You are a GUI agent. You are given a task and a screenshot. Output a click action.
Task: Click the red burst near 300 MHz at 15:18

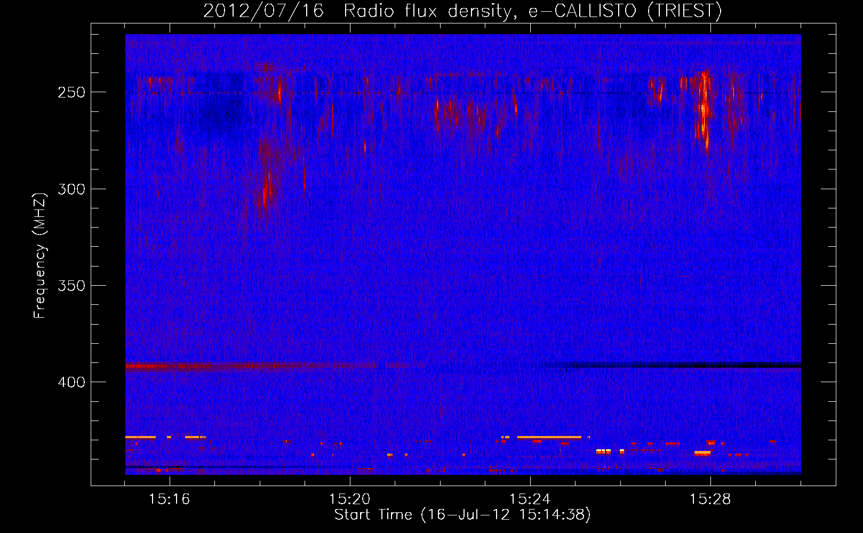click(x=267, y=189)
